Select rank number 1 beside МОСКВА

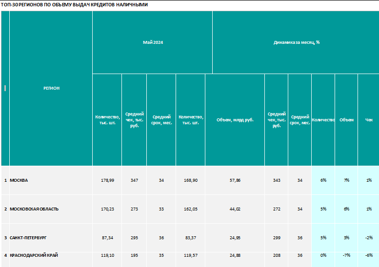tap(5, 180)
